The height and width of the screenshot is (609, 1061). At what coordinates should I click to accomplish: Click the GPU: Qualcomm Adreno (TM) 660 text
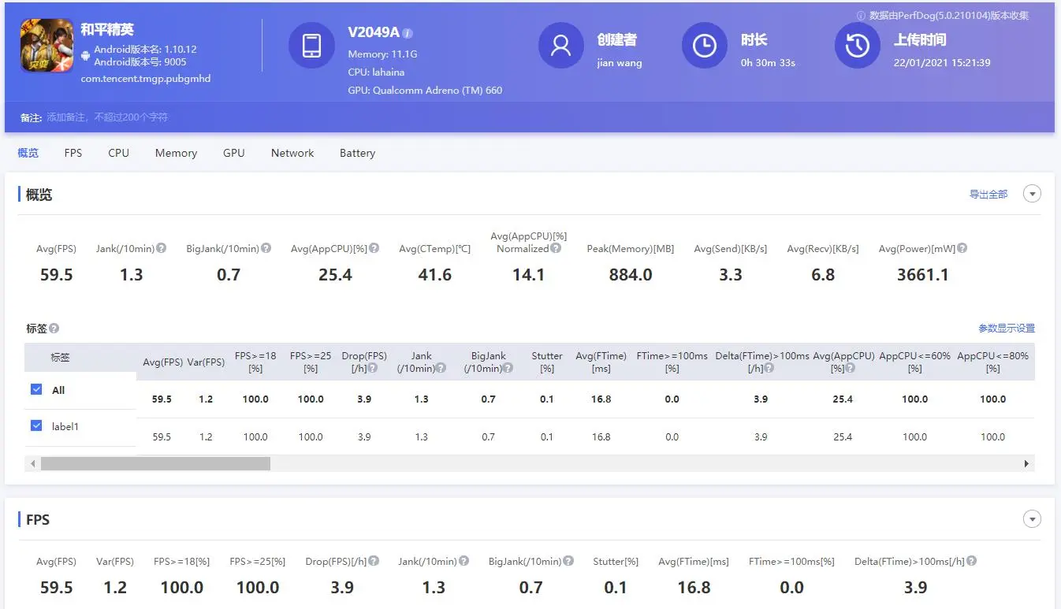[x=425, y=90]
